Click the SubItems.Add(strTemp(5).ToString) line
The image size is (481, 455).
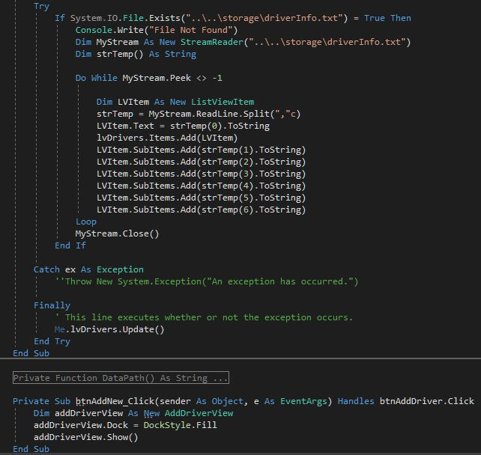click(202, 198)
